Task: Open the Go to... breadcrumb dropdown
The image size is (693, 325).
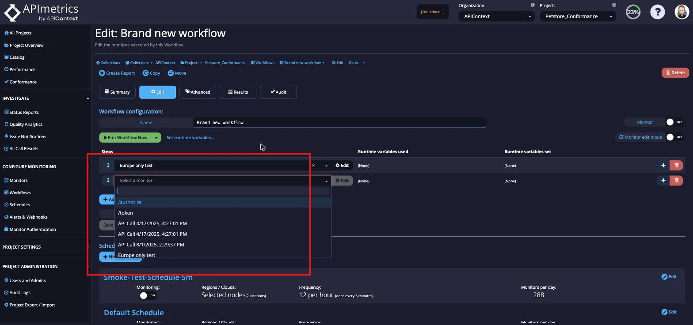Action: coord(357,63)
